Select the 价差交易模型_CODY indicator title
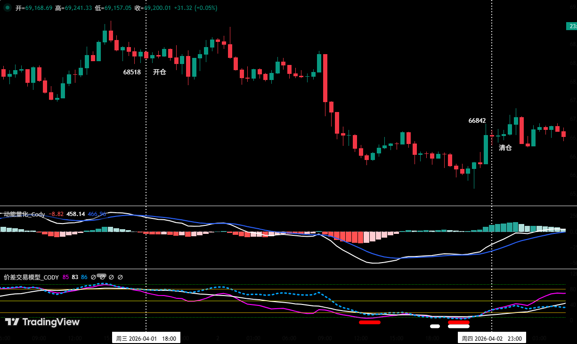The width and height of the screenshot is (577, 344). point(31,277)
